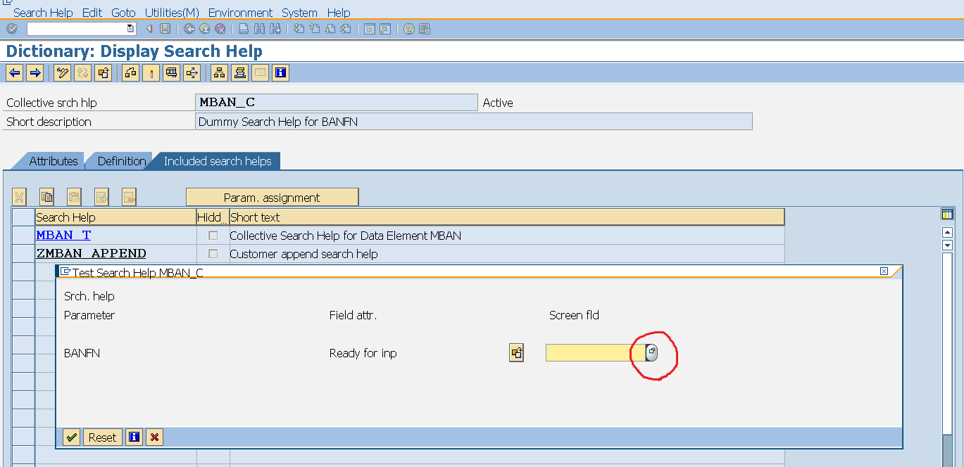Click the Save icon in the standard toolbar

tap(164, 29)
